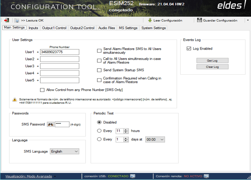Expand the SMS Language English dropdown
This screenshot has width=251, height=180.
pyautogui.click(x=65, y=151)
